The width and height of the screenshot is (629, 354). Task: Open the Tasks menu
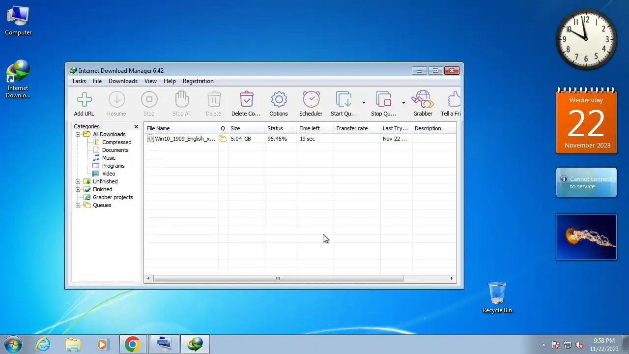pos(79,81)
